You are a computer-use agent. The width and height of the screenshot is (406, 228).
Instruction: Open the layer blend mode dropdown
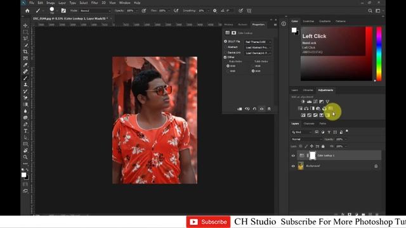pyautogui.click(x=306, y=139)
